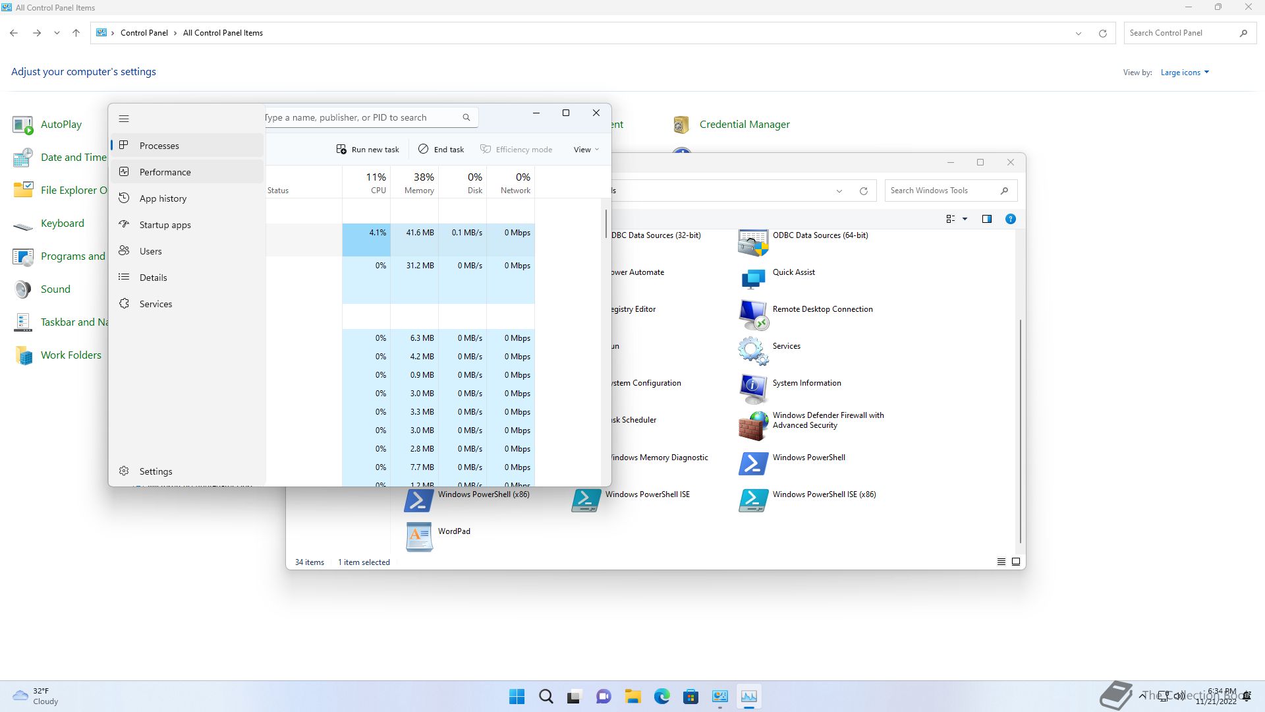Viewport: 1265px width, 712px height.
Task: Expand the Control Panel address bar history dropdown
Action: tap(1079, 33)
